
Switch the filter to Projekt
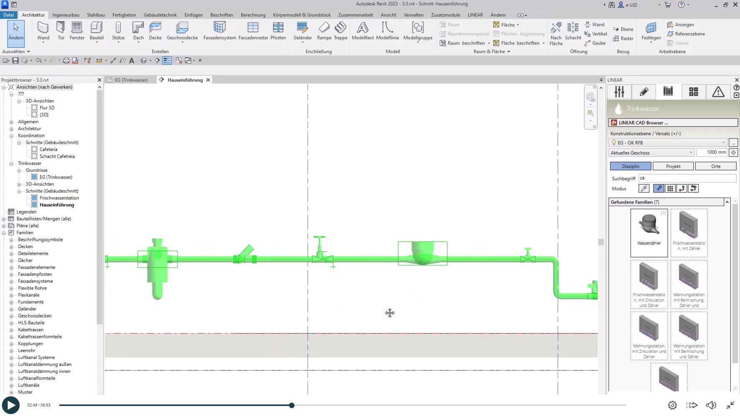[x=673, y=166]
